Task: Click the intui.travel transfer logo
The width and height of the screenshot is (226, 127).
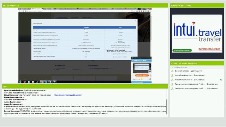Action: click(x=197, y=32)
